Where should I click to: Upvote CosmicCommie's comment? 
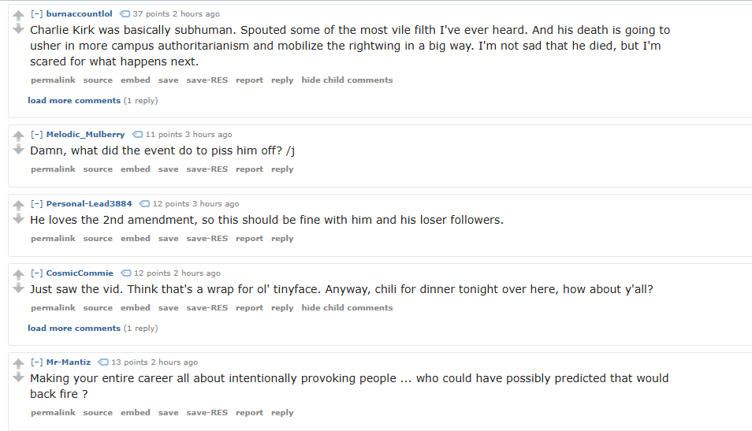click(x=19, y=275)
